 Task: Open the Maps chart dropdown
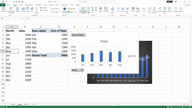[100, 13]
